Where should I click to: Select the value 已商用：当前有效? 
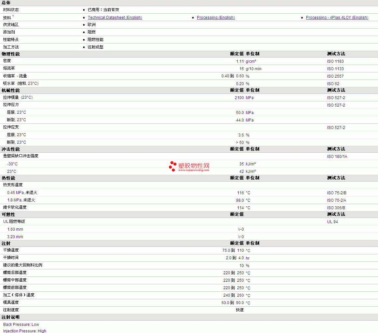pos(104,10)
